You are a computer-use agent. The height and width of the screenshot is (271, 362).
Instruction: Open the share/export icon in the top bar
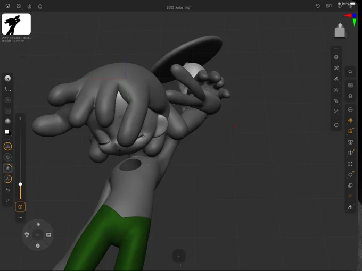(40, 6)
